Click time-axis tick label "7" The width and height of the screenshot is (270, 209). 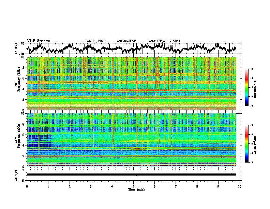coord(176,186)
